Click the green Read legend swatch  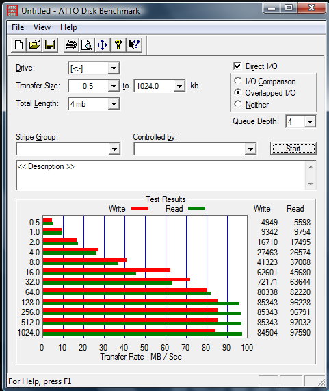tap(197, 208)
